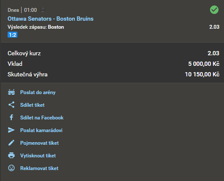Click the hockey puck sport icon
The image size is (224, 181).
pos(43,10)
